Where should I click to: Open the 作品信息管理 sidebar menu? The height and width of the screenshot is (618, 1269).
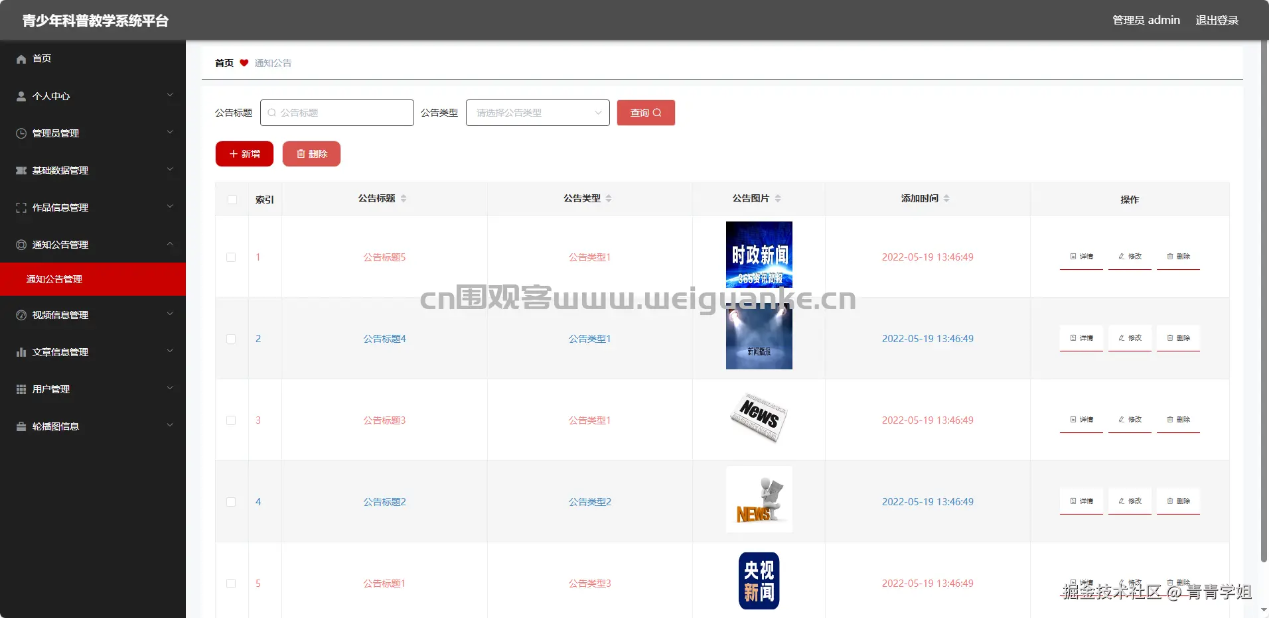point(93,208)
